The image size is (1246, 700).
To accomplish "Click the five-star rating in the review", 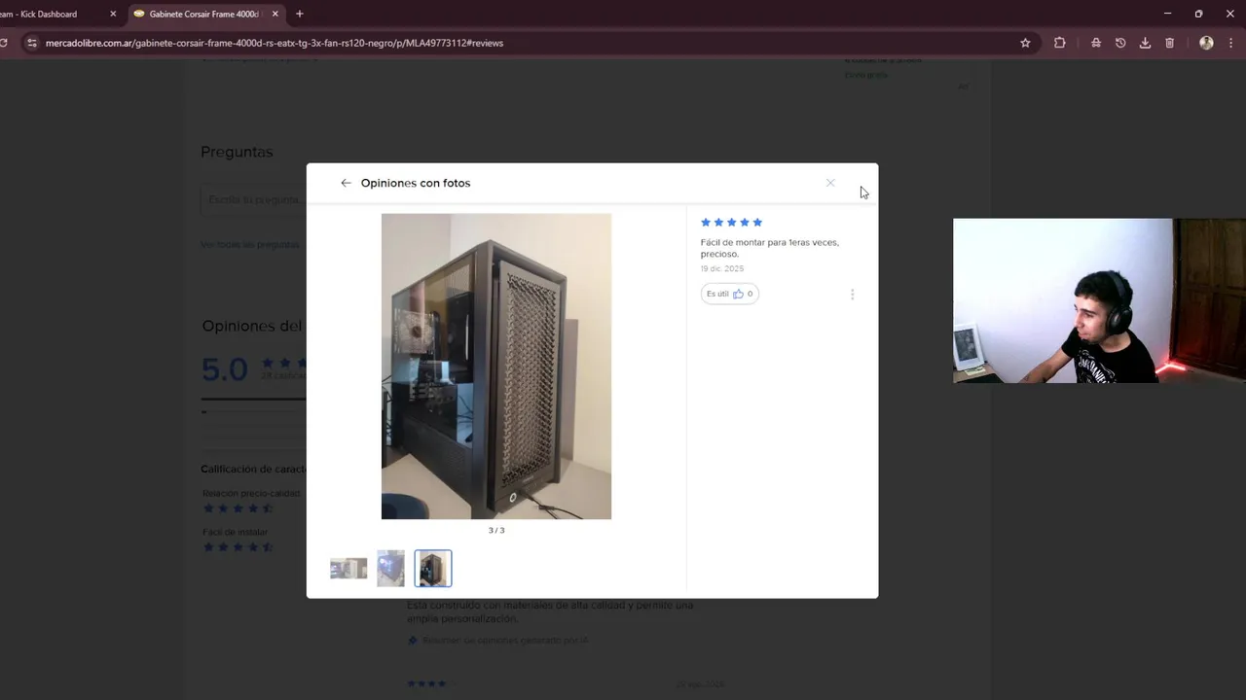I will [732, 223].
